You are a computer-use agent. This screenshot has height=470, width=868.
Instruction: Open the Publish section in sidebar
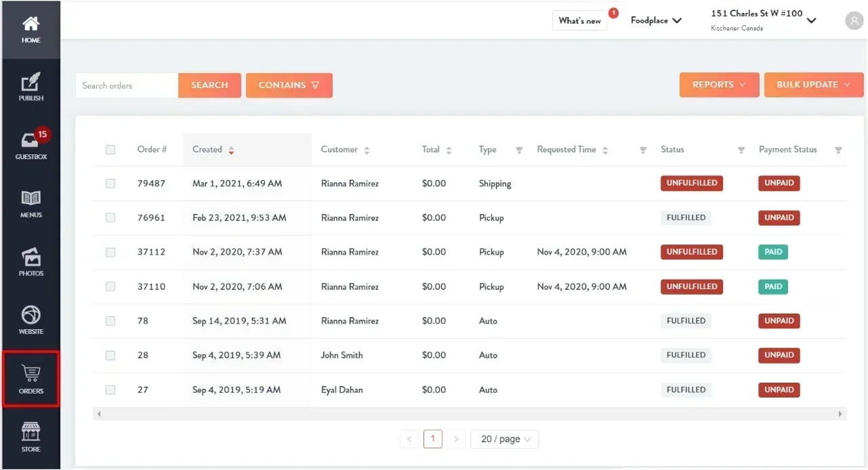[30, 87]
